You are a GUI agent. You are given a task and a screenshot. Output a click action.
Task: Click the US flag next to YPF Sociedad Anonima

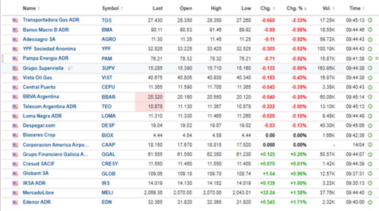pyautogui.click(x=15, y=49)
